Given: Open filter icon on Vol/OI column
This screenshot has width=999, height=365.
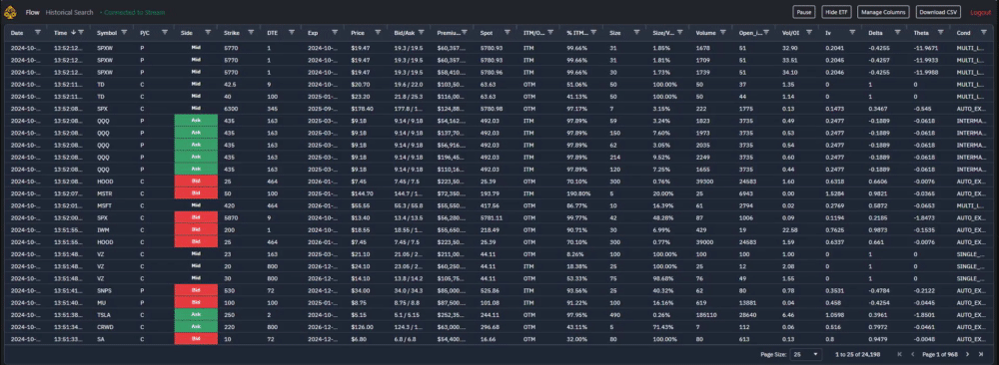Looking at the screenshot, I should point(808,32).
